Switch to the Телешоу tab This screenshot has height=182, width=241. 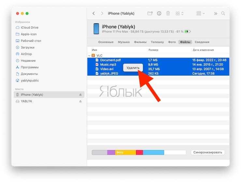click(157, 42)
